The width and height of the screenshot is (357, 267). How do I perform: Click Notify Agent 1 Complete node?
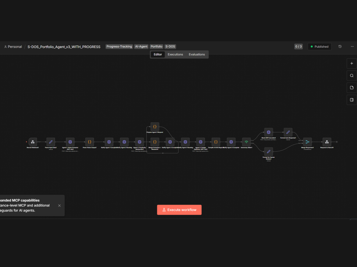[109, 142]
